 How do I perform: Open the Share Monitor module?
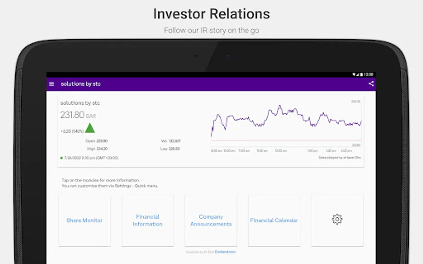point(84,220)
